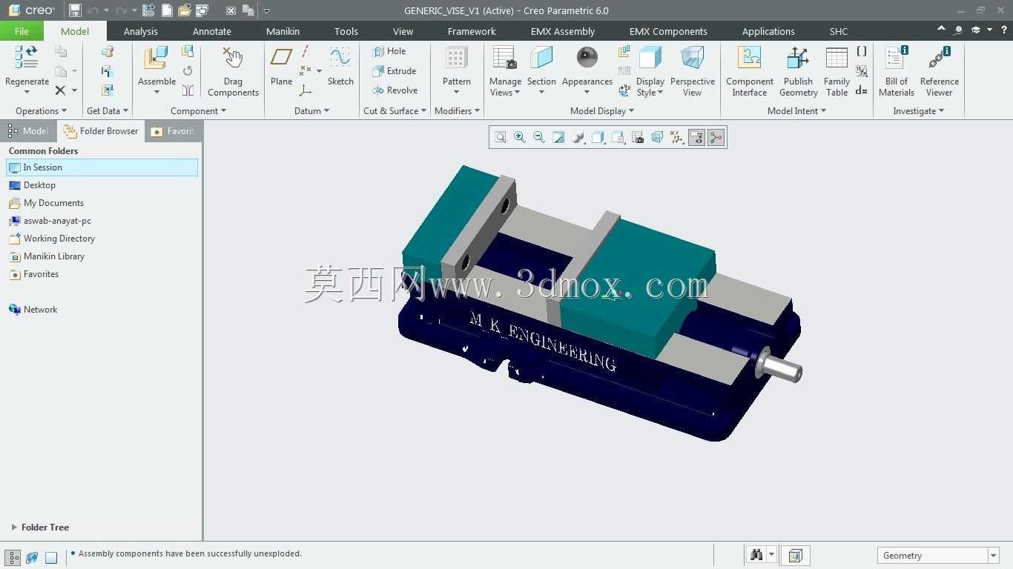Open the Datum group dropdown
The width and height of the screenshot is (1013, 569).
311,111
